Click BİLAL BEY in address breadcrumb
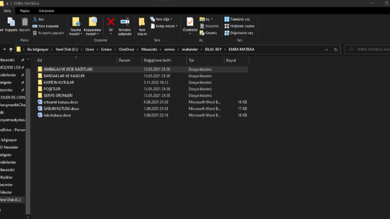 point(213,50)
